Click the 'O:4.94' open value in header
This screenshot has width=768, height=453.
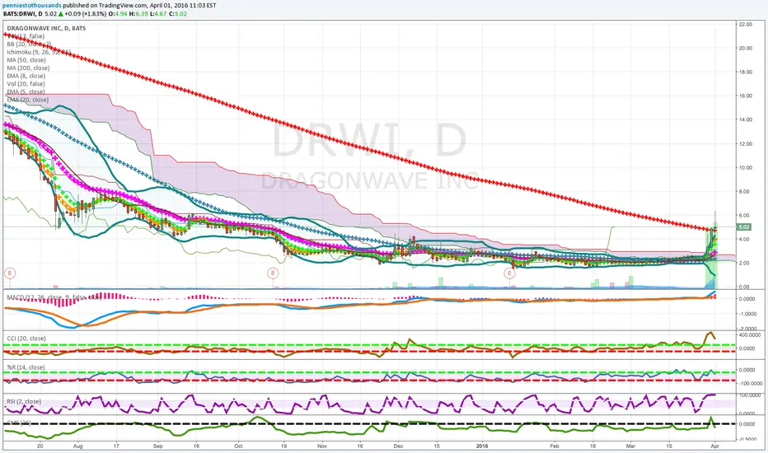118,14
